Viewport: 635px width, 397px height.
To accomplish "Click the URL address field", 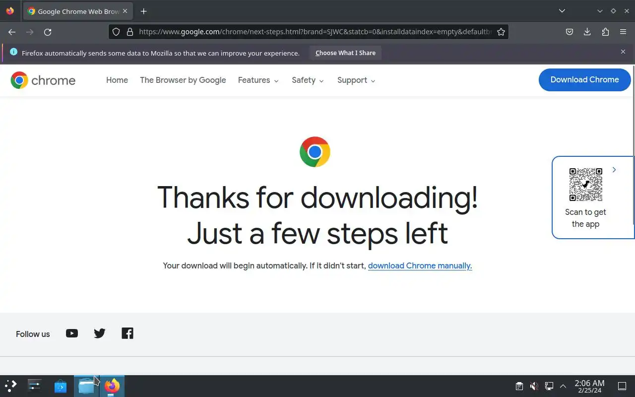I will coord(316,32).
